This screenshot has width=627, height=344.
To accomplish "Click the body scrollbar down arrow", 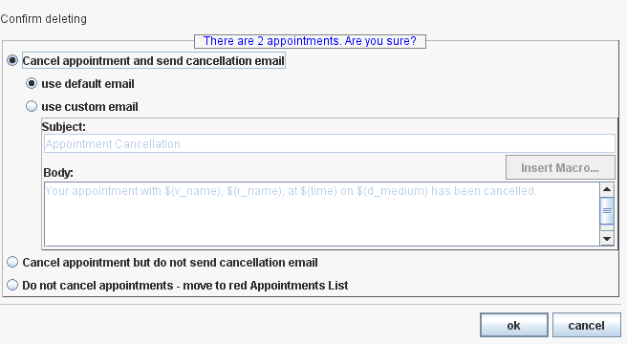I will tap(607, 239).
